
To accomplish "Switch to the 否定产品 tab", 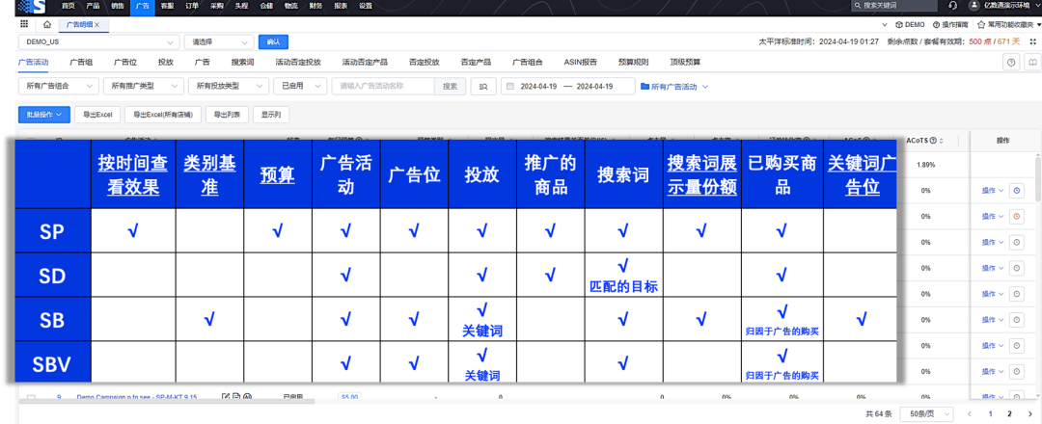I will pos(476,63).
